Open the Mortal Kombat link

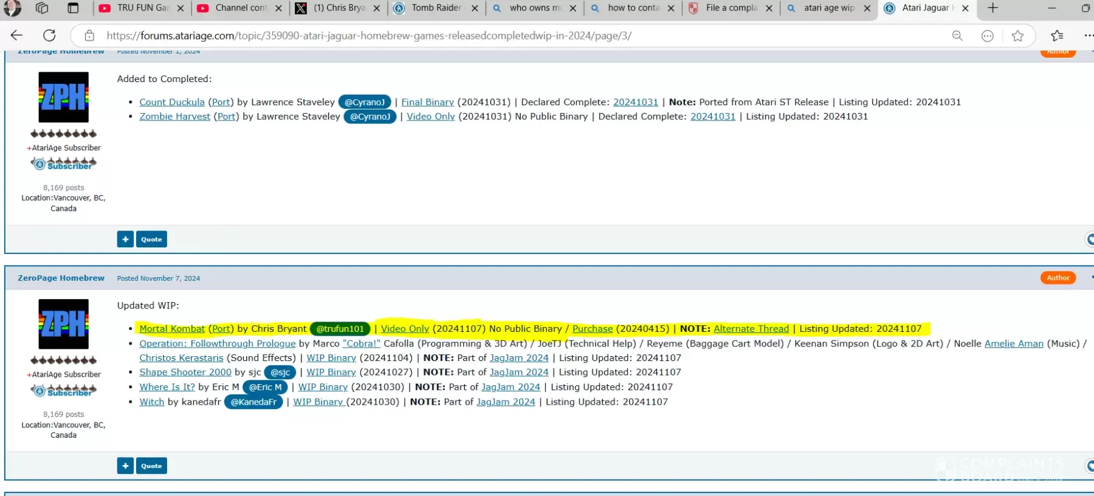click(172, 329)
